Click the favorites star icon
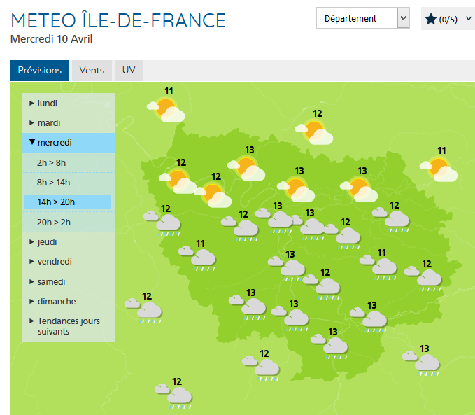This screenshot has height=415, width=475. (x=430, y=19)
